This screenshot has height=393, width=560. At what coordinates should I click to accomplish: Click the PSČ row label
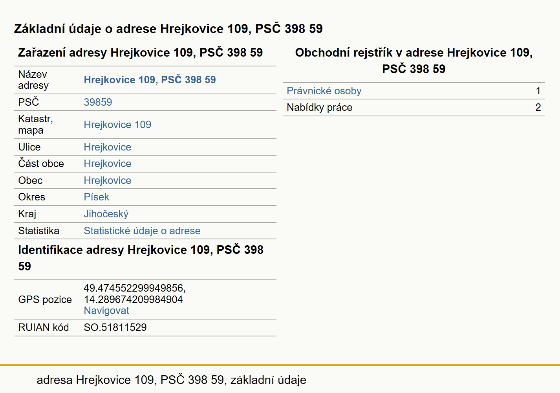29,102
